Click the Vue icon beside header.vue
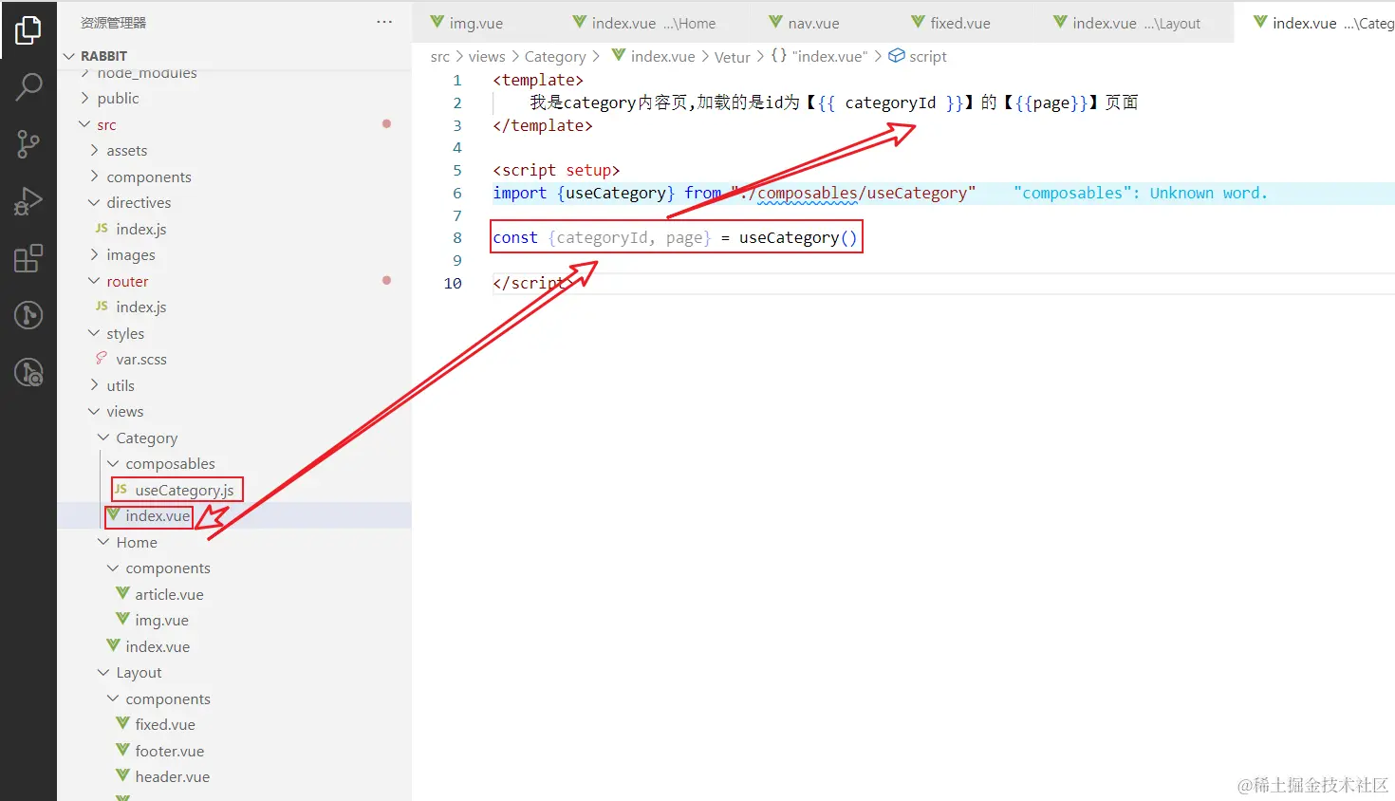The height and width of the screenshot is (801, 1395). click(122, 775)
